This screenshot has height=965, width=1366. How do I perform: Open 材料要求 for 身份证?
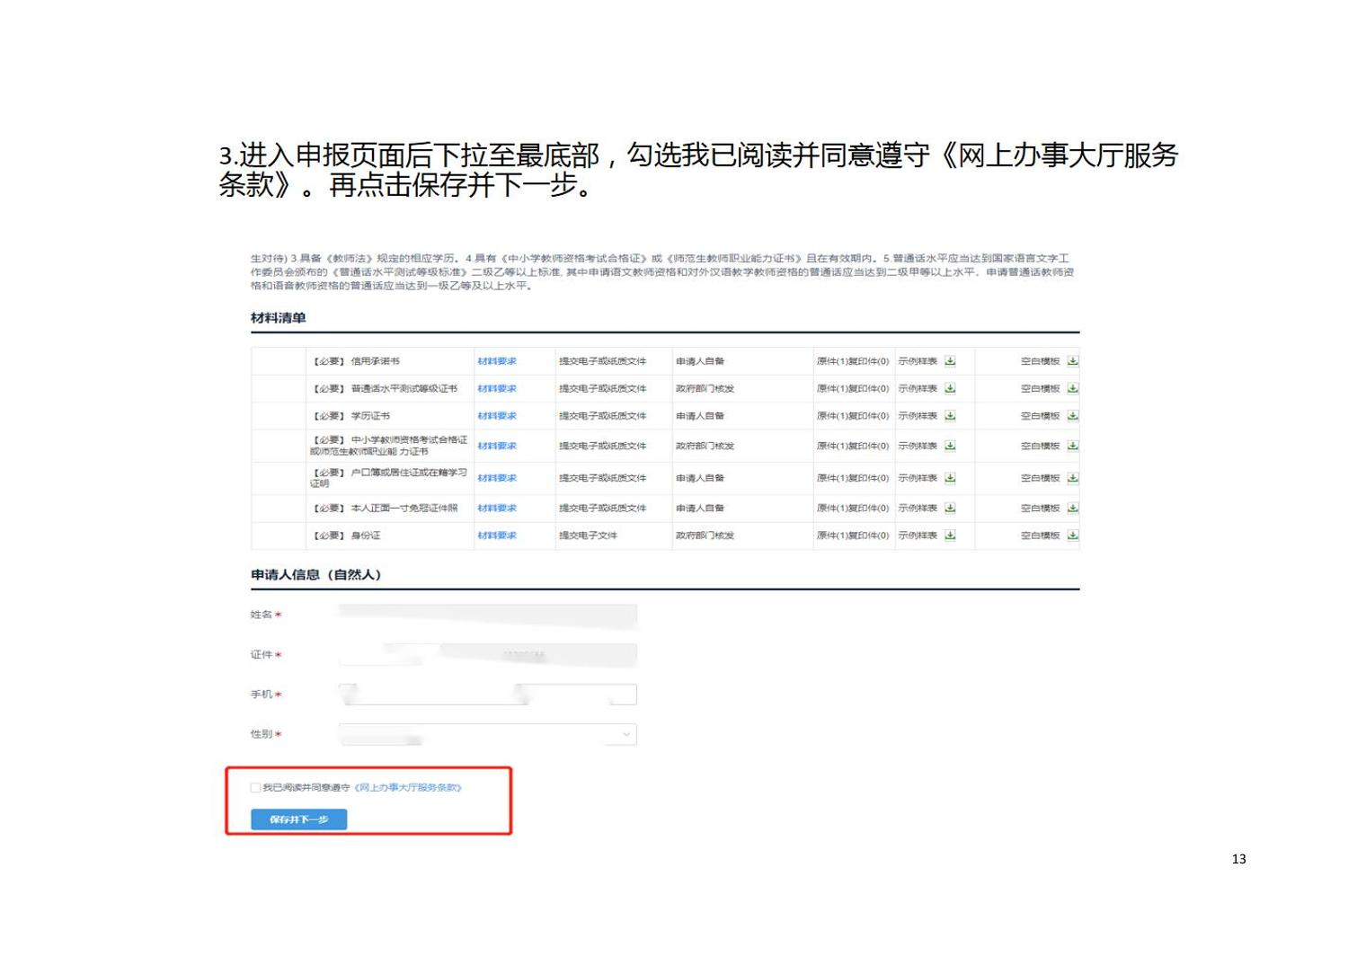(497, 536)
